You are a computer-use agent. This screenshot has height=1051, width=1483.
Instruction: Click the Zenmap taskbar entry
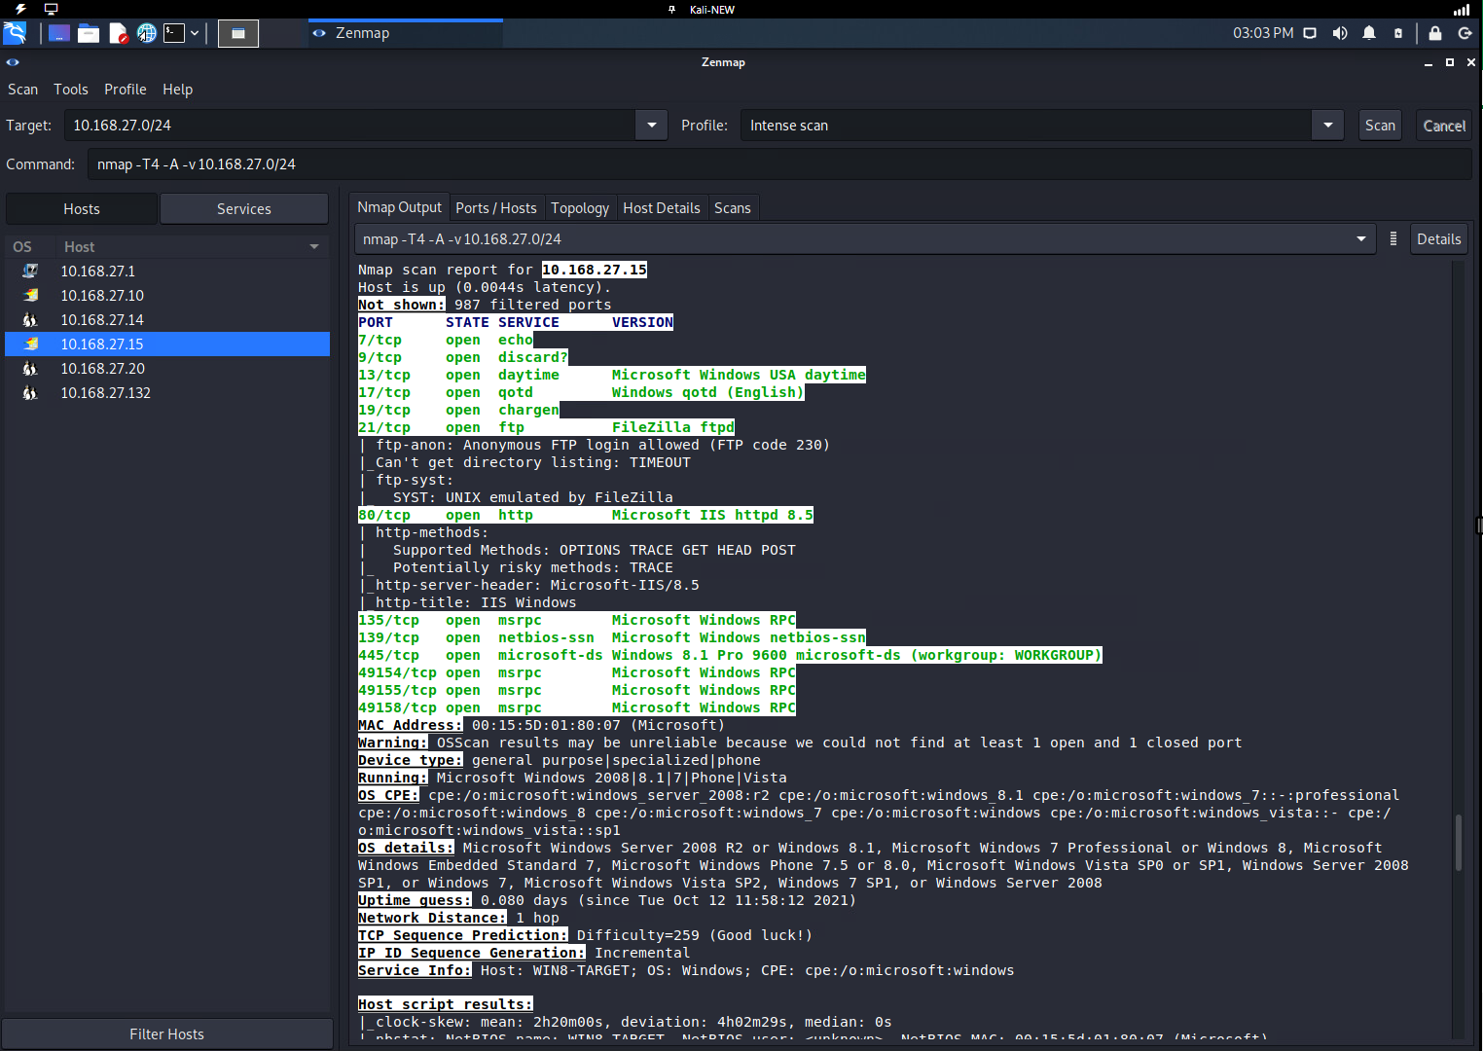pos(405,33)
